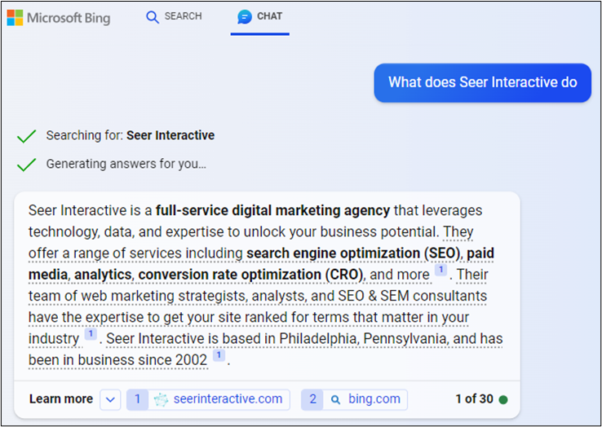602x427 pixels.
Task: Expand the Learn more dropdown chevron
Action: click(x=110, y=399)
